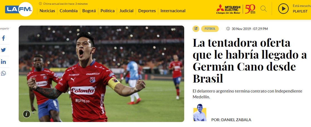Go to the Bogotá section
The height and width of the screenshot is (127, 311).
(89, 11)
